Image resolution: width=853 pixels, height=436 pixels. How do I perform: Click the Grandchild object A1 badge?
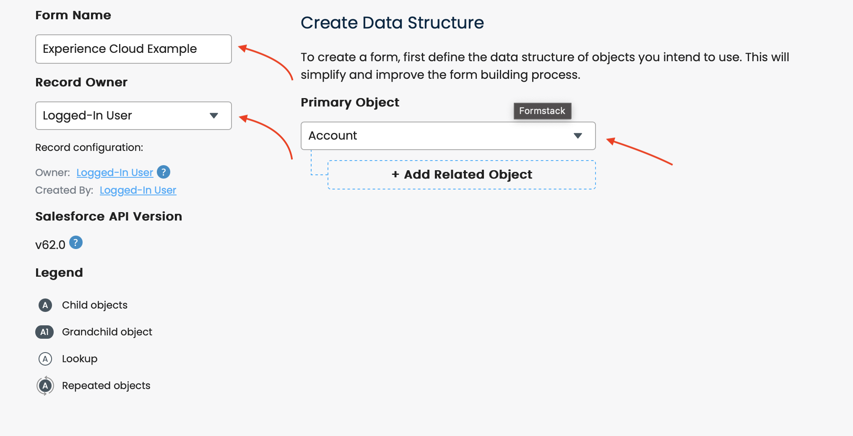pyautogui.click(x=44, y=332)
